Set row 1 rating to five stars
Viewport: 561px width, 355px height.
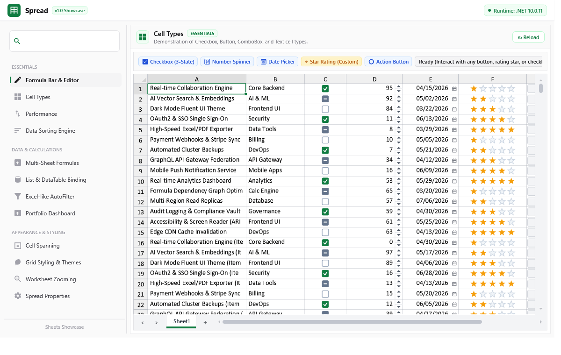[x=511, y=88]
